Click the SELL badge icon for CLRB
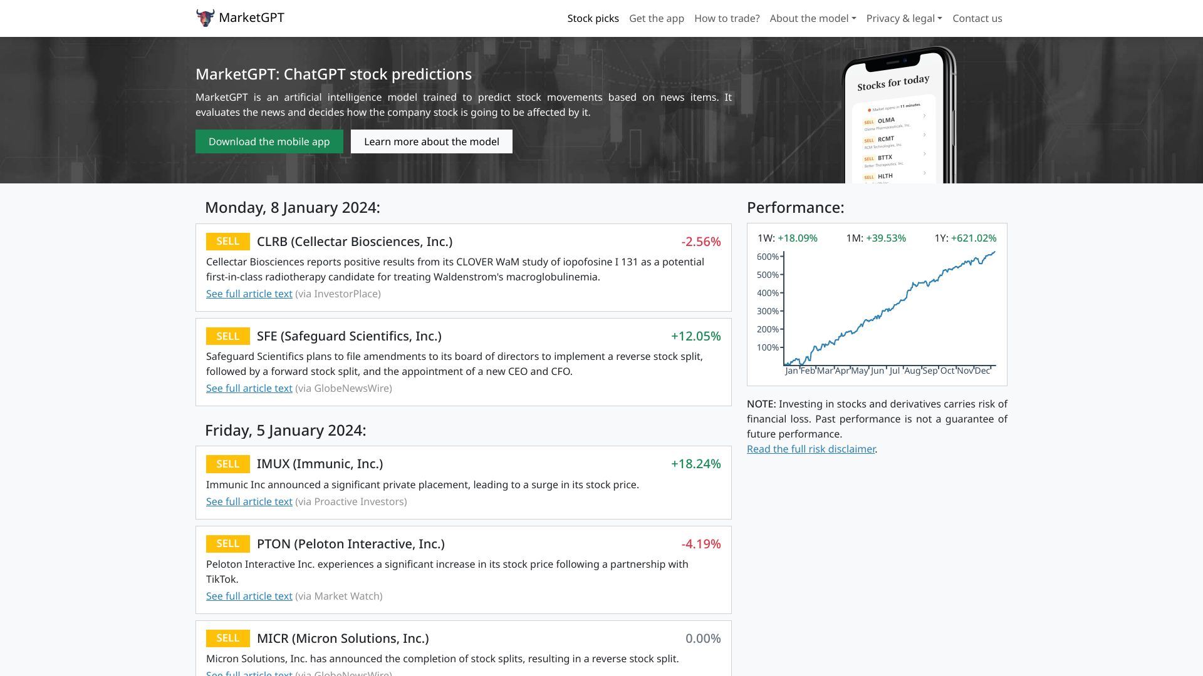The height and width of the screenshot is (676, 1203). click(228, 241)
